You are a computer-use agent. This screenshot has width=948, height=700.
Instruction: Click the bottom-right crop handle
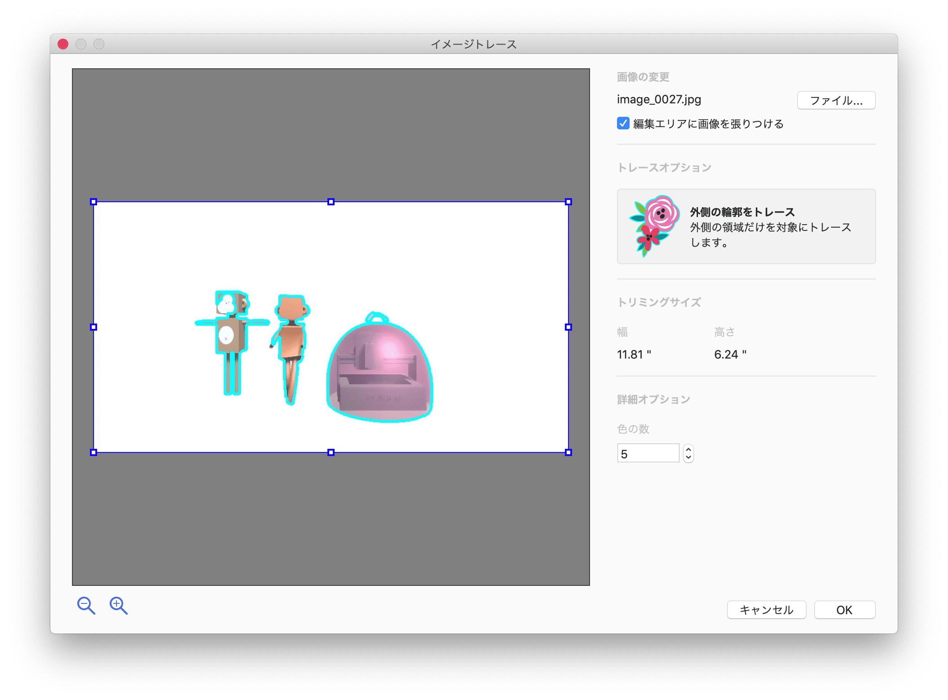pyautogui.click(x=568, y=452)
